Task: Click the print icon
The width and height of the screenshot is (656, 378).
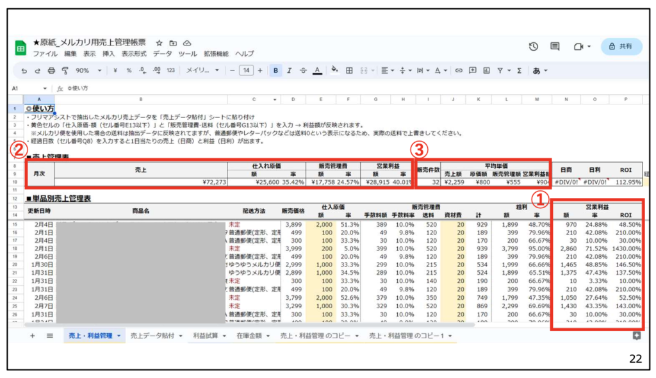Action: coord(51,70)
